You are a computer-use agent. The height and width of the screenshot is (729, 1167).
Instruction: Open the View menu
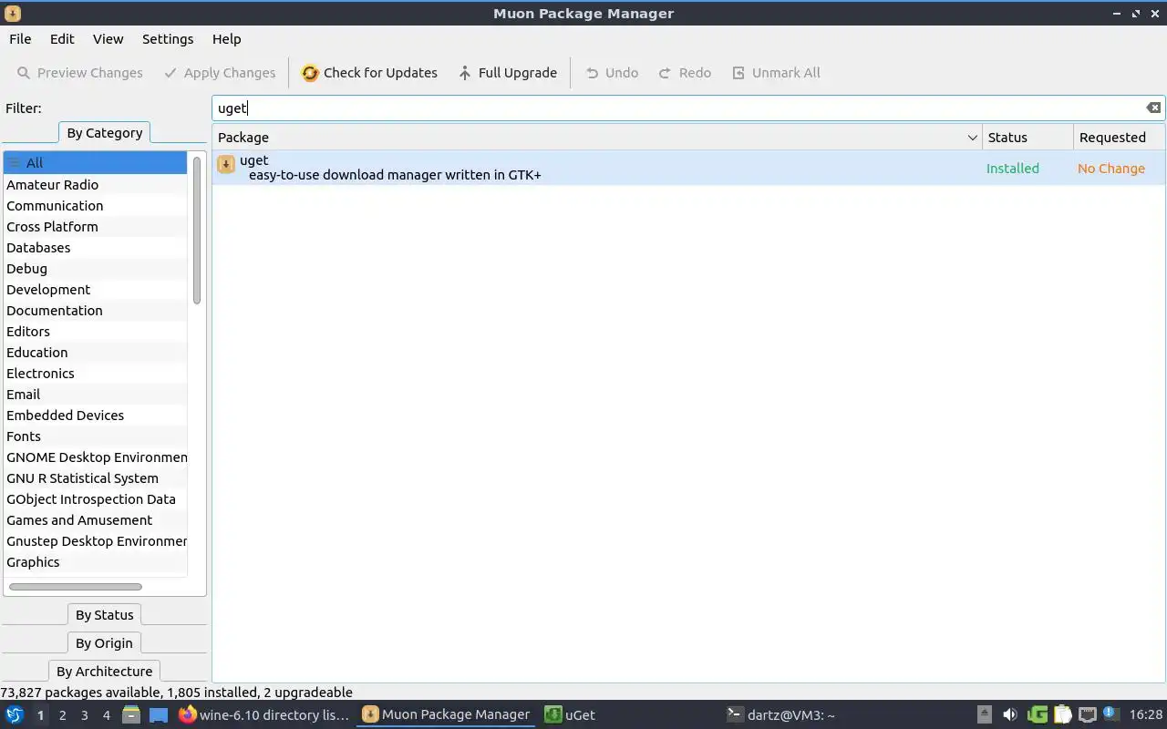(x=108, y=39)
